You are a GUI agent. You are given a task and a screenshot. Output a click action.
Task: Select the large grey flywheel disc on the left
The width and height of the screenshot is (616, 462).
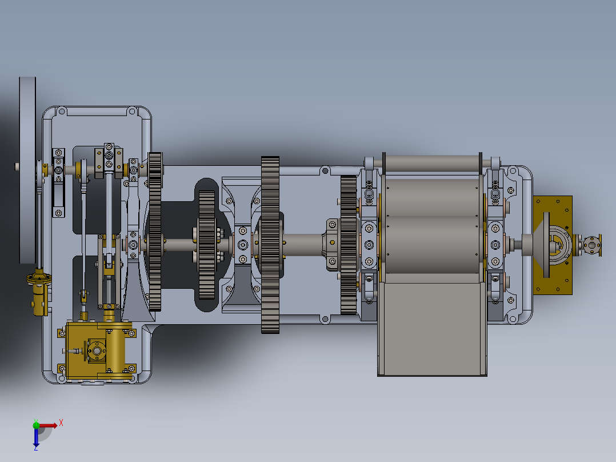[x=27, y=170]
